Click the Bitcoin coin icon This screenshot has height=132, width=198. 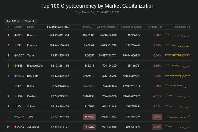[x=16, y=35]
